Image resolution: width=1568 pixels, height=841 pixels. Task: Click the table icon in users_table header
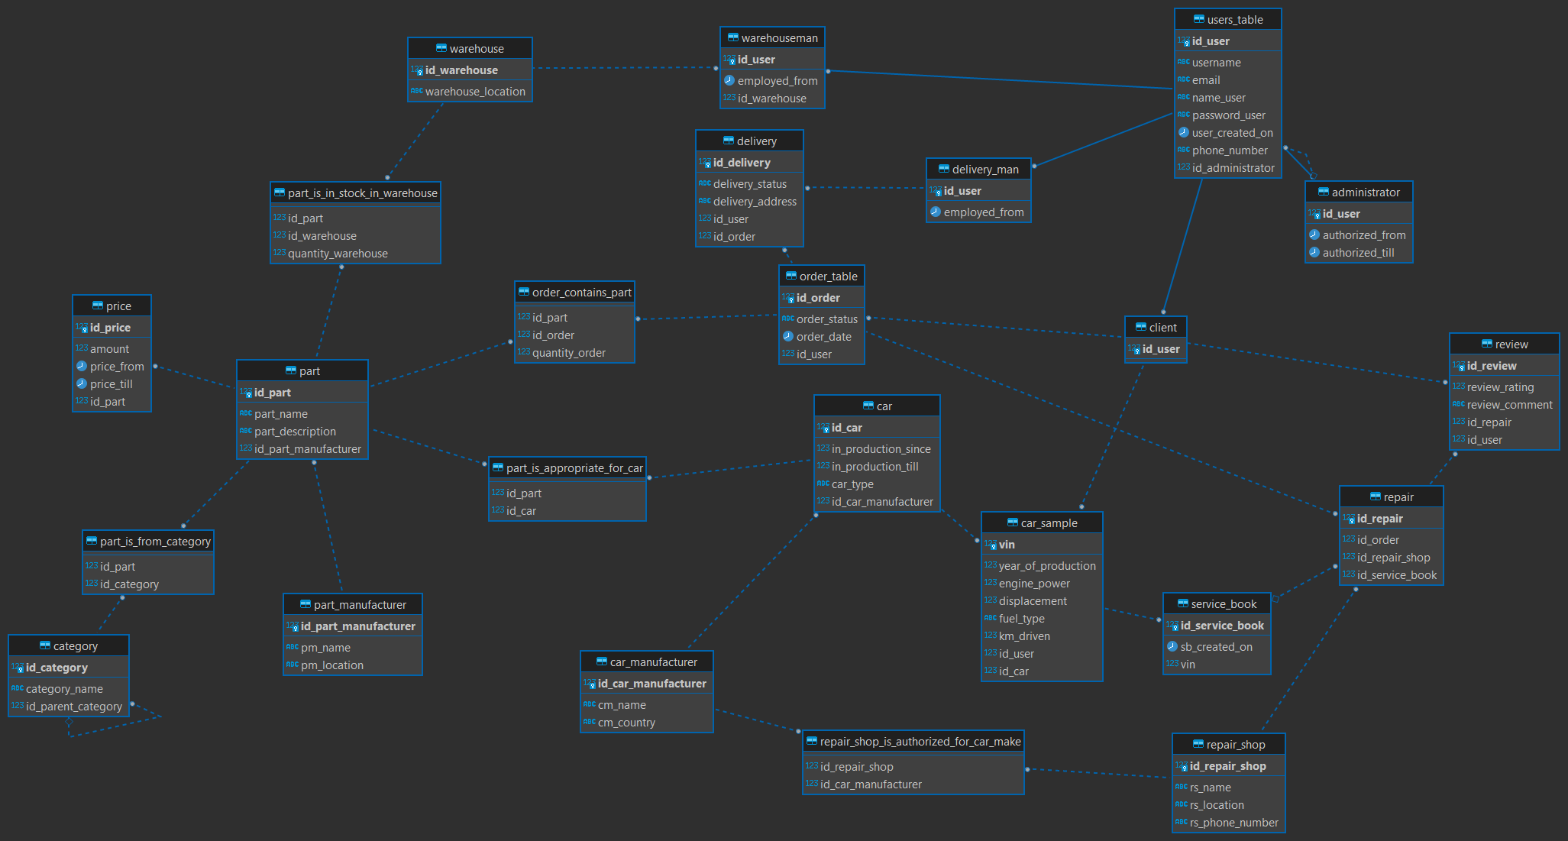1198,19
